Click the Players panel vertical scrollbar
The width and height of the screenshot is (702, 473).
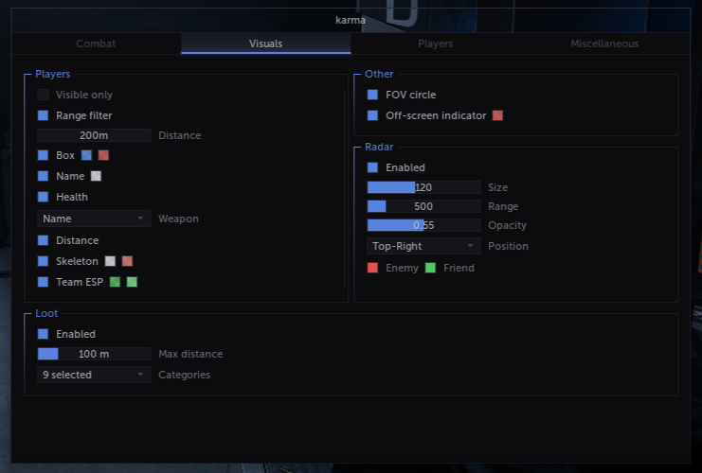pos(345,187)
